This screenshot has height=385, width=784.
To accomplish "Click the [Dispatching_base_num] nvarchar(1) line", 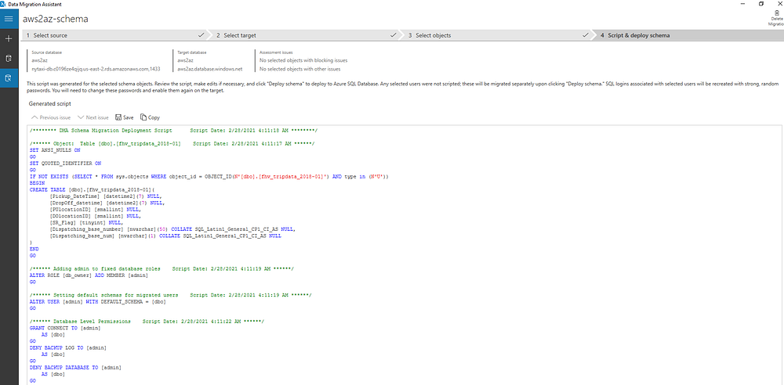I will pyautogui.click(x=165, y=236).
